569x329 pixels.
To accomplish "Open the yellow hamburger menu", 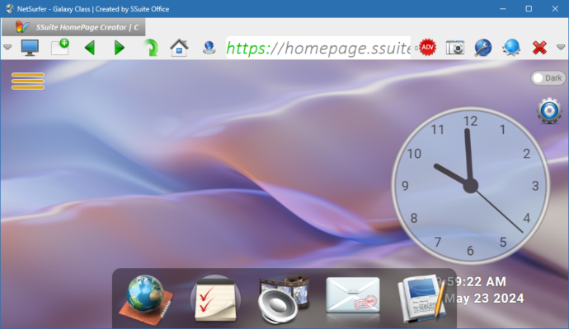I will click(x=28, y=81).
